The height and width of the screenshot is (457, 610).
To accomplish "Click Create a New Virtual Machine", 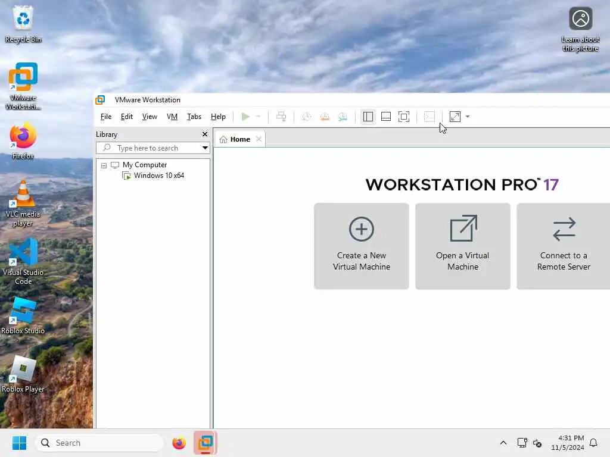I will coord(362,246).
